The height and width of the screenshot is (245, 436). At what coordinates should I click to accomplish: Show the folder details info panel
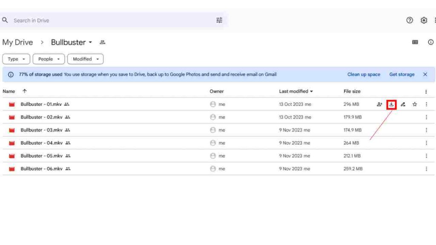(x=431, y=42)
